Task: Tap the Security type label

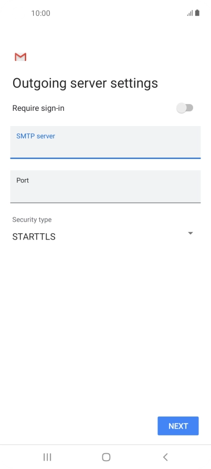Action: (x=31, y=220)
